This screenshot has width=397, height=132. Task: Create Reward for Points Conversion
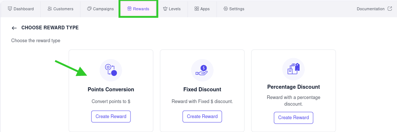point(111,116)
